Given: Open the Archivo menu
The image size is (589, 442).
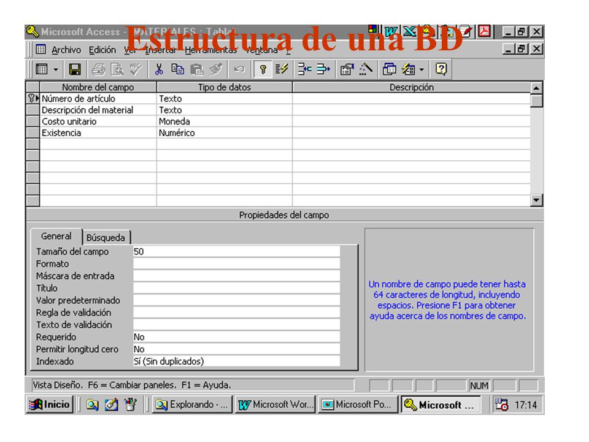Looking at the screenshot, I should point(66,50).
